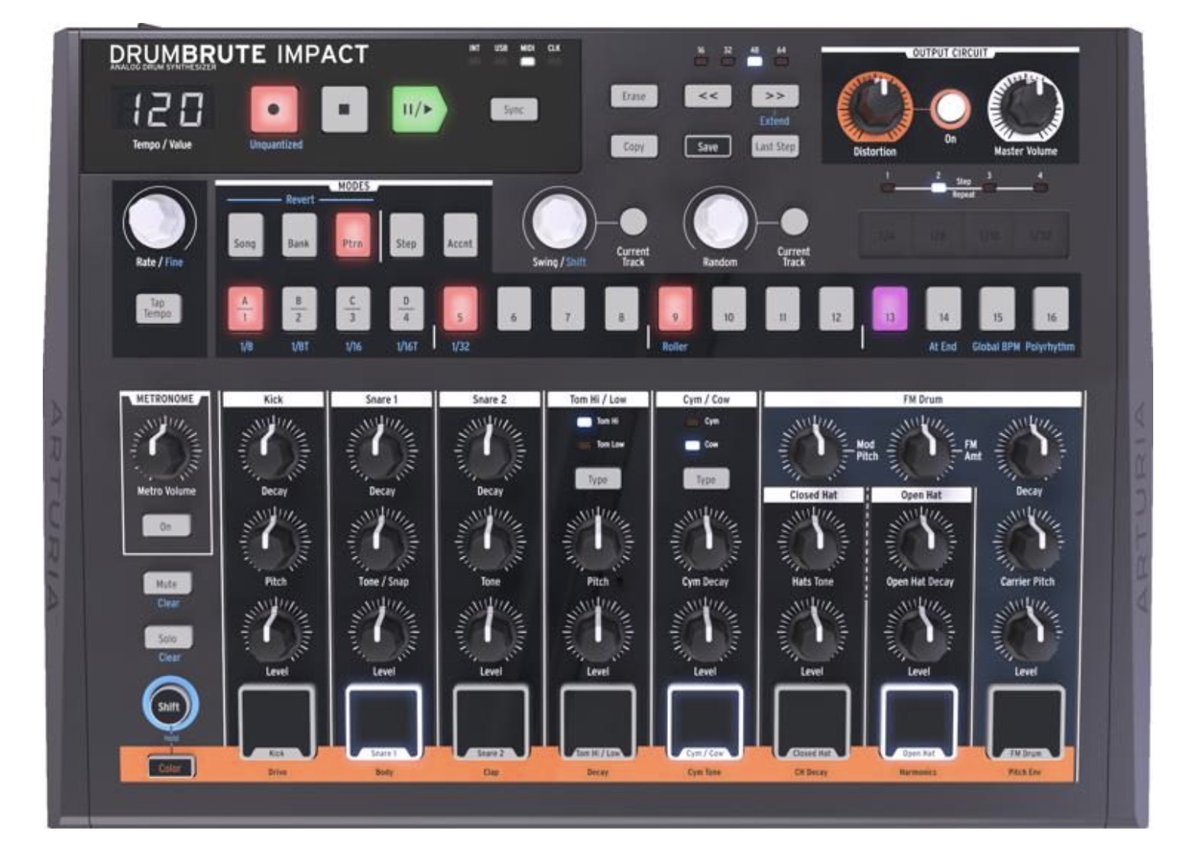This screenshot has height=853, width=1183.
Task: Click lit step button 9 Roller
Action: (675, 309)
